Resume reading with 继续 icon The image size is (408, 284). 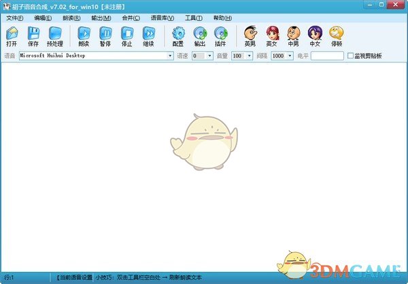148,36
